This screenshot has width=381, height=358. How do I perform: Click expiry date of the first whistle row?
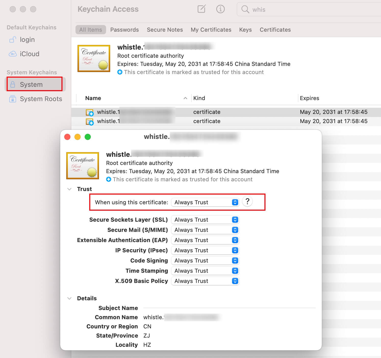[334, 112]
